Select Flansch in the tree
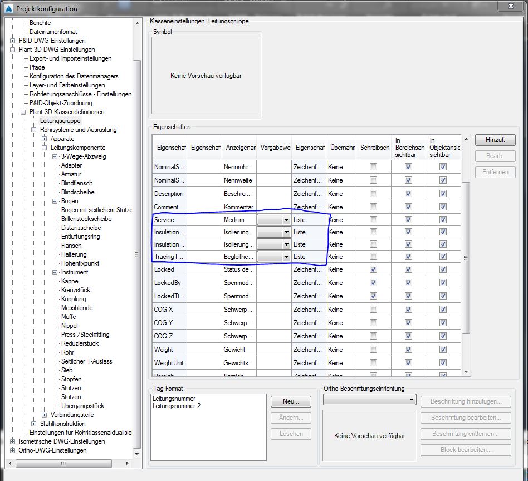Screen dimensions: 528x481 pyautogui.click(x=71, y=246)
